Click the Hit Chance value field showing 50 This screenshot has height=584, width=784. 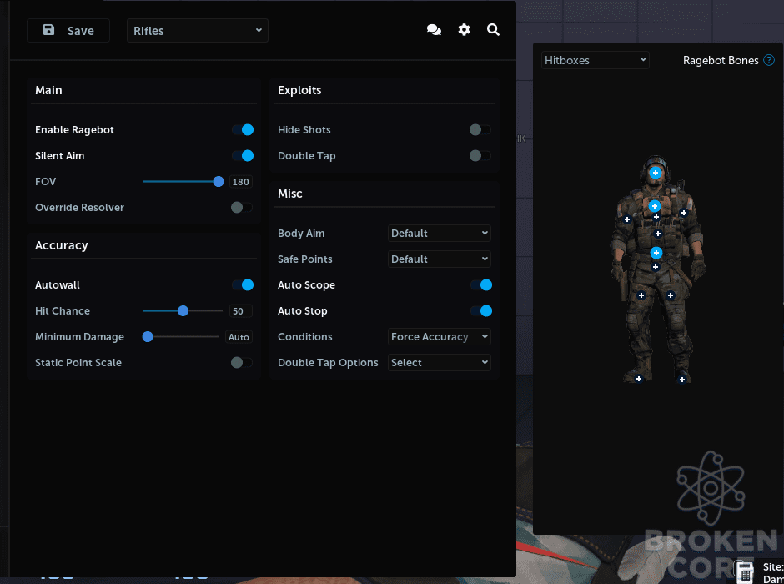point(240,311)
